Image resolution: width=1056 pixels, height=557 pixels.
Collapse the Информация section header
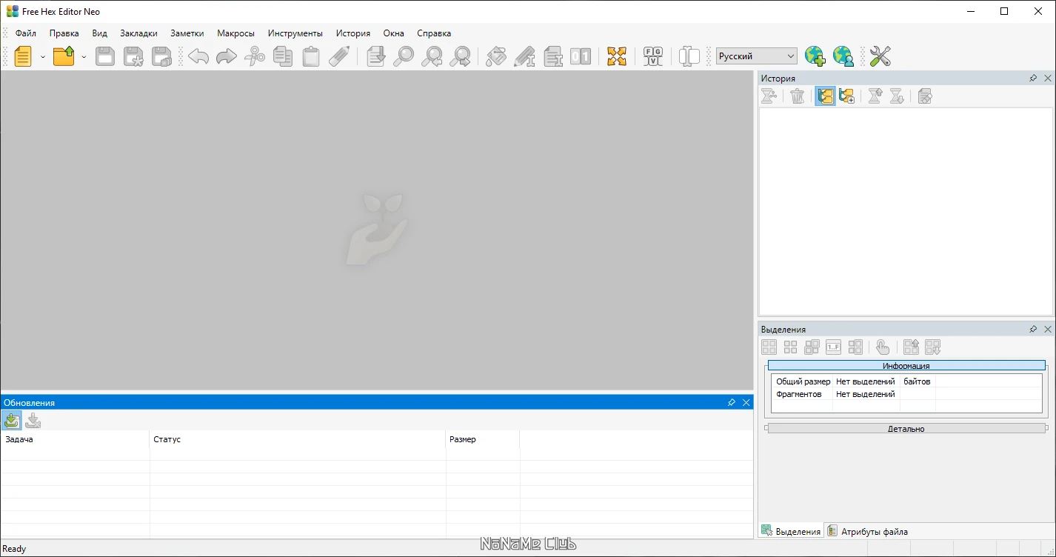coord(906,366)
